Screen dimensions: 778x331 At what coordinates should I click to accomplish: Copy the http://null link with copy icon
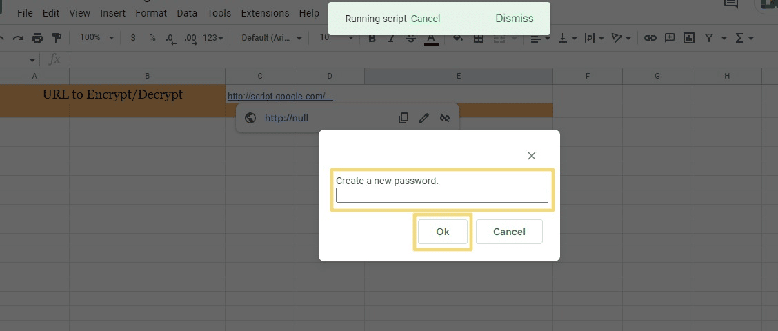coord(403,118)
